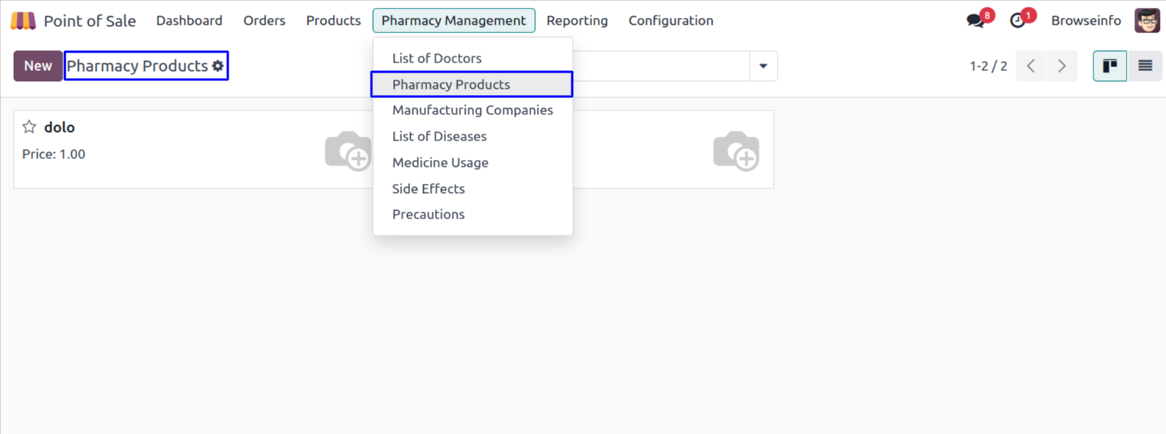Viewport: 1166px width, 434px height.
Task: Open the activities clock icon
Action: [1018, 21]
